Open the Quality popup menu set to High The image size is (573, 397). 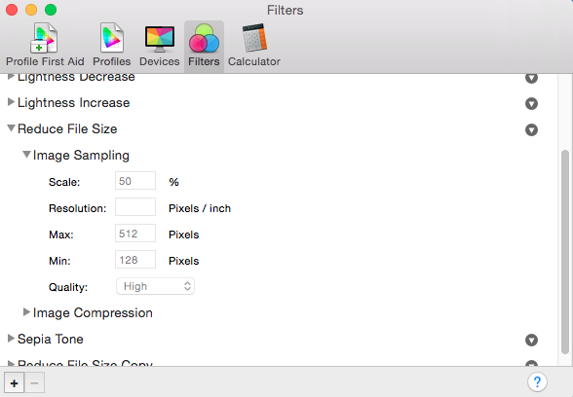tap(155, 286)
